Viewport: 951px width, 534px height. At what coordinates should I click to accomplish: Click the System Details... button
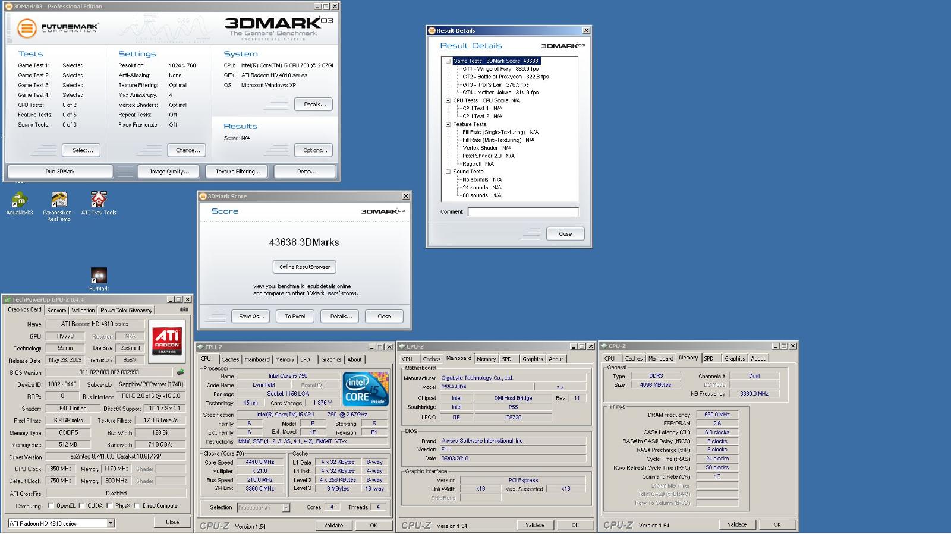[314, 104]
